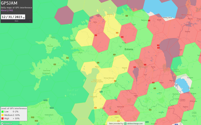This screenshot has height=125, width=201.
Task: Select the red hexagon over Tartu
Action: pos(151,67)
